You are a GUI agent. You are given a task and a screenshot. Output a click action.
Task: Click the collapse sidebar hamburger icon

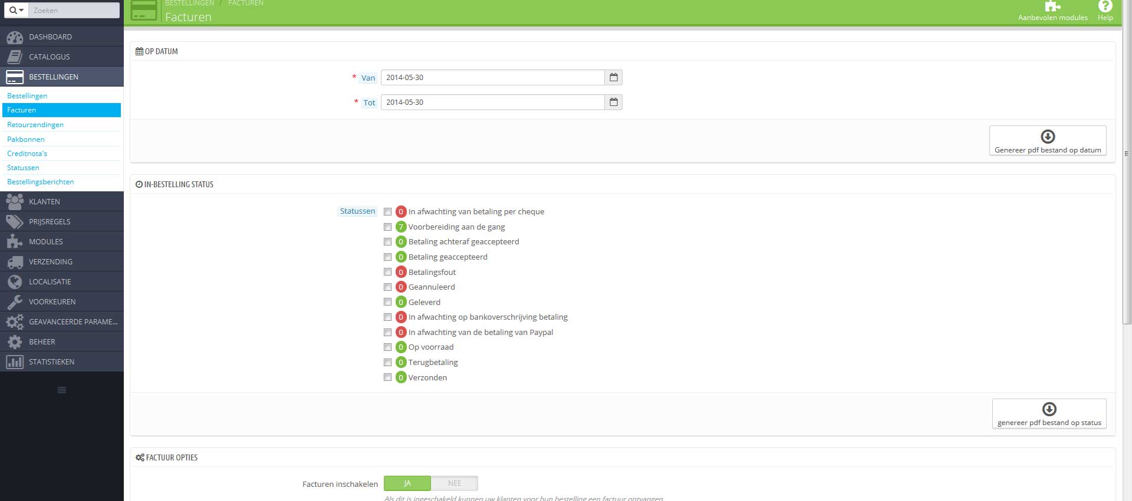click(x=62, y=390)
